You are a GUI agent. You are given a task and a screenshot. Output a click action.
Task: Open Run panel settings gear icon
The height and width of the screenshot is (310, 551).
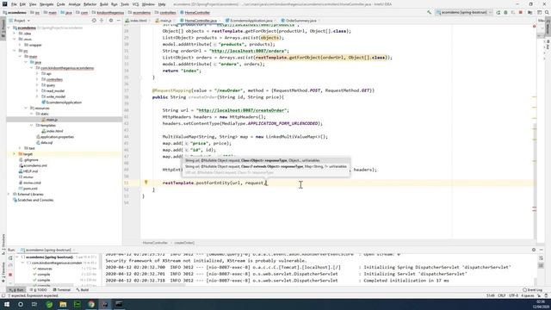tap(534, 250)
